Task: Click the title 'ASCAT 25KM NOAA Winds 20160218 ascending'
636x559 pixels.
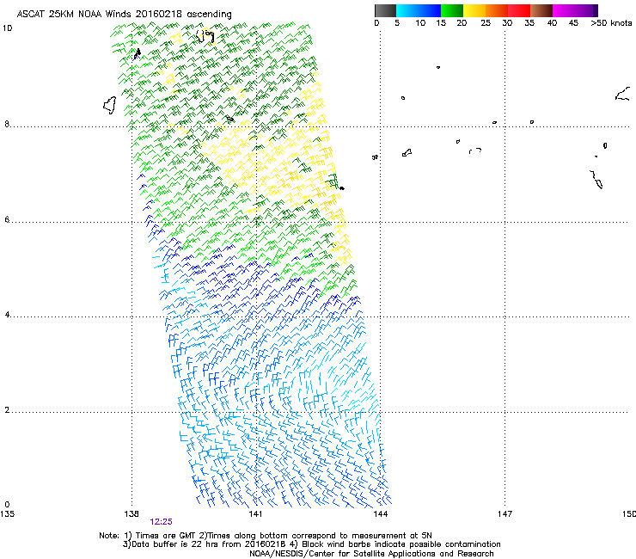Action: point(124,15)
